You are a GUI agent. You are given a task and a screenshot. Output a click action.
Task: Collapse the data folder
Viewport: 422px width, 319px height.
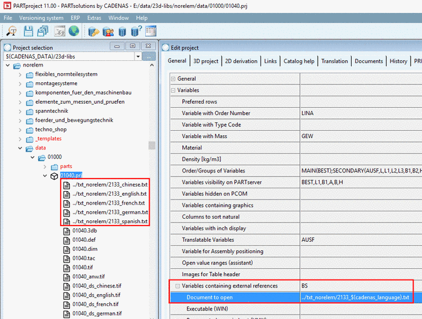tap(20, 148)
